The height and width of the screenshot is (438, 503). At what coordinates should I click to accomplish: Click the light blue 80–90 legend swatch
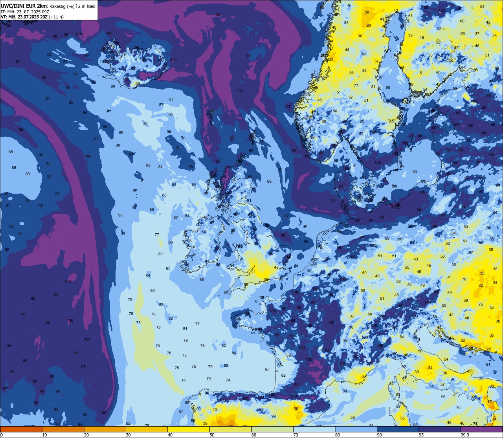[x=356, y=429]
